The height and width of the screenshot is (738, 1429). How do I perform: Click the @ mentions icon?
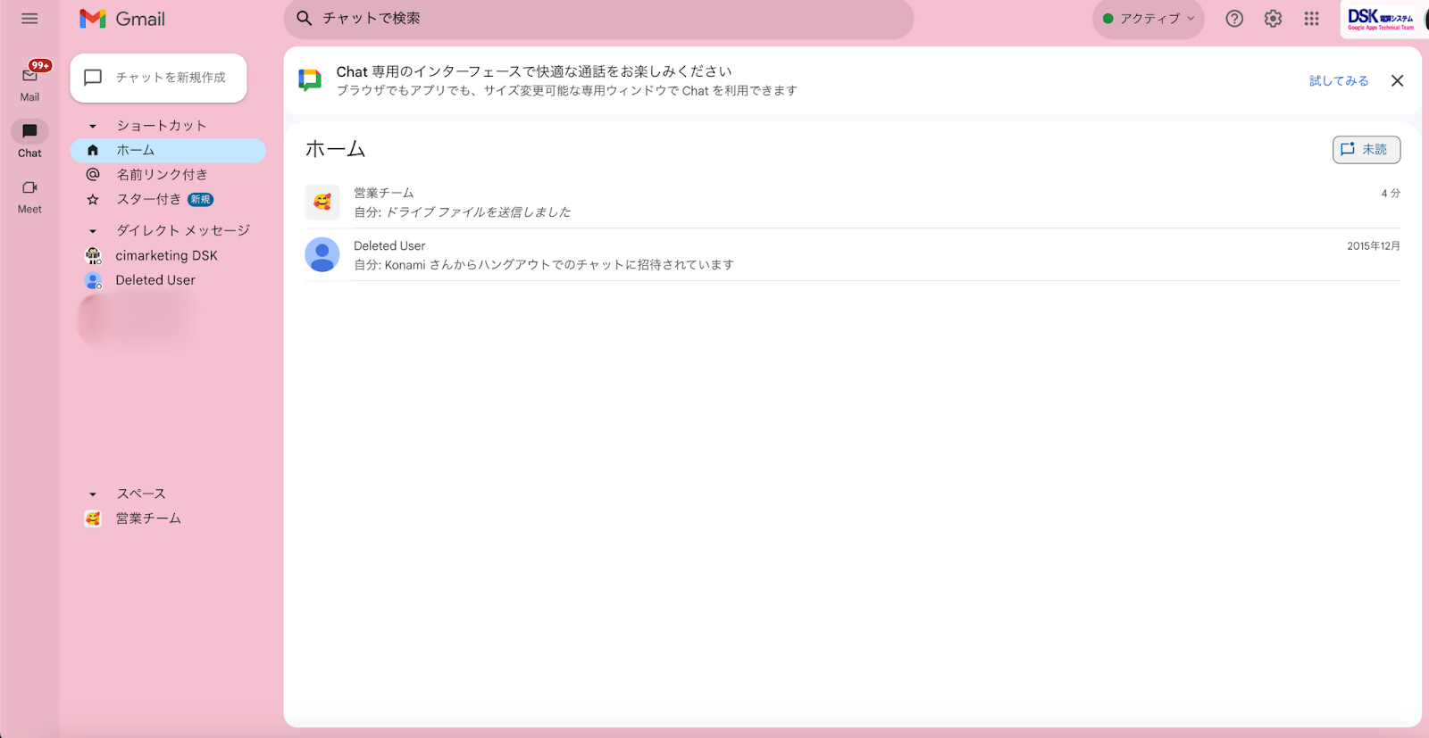pos(93,175)
